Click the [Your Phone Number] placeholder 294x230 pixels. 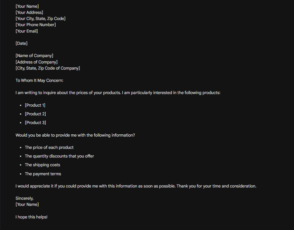36,25
